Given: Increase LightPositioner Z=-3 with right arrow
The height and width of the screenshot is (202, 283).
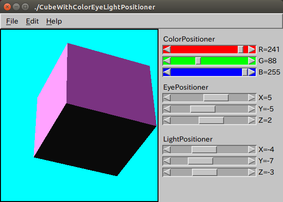Looking at the screenshot, I should coord(252,172).
